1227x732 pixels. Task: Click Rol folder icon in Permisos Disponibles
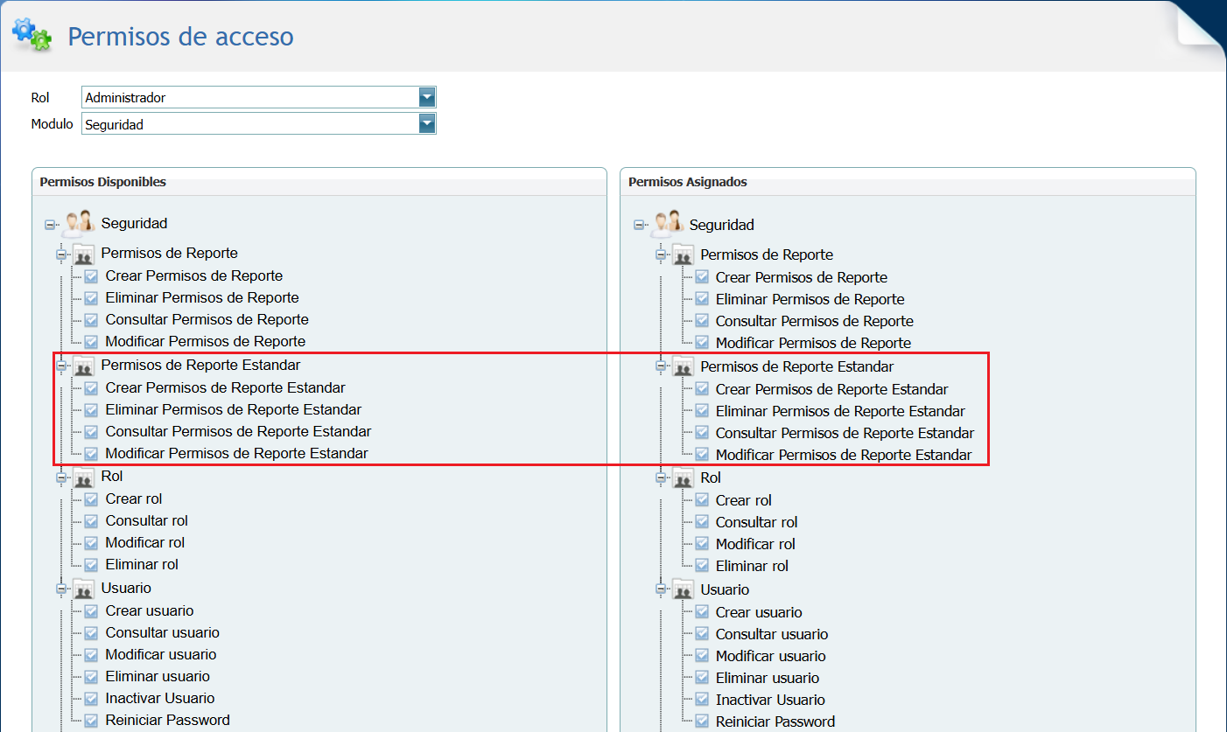coord(84,478)
